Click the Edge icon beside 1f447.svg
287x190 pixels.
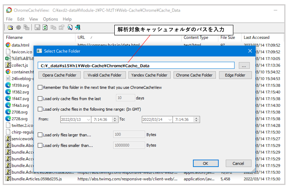pos(8,99)
